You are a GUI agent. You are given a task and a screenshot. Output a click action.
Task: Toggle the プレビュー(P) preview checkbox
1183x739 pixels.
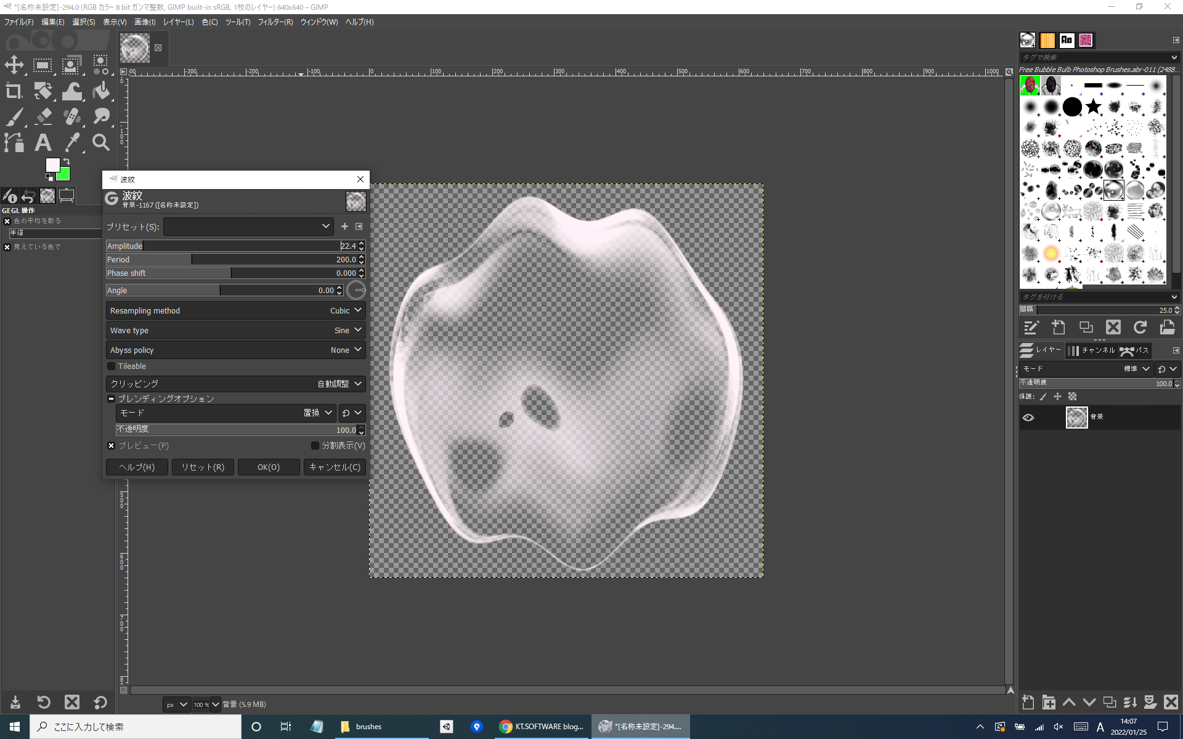click(x=112, y=446)
